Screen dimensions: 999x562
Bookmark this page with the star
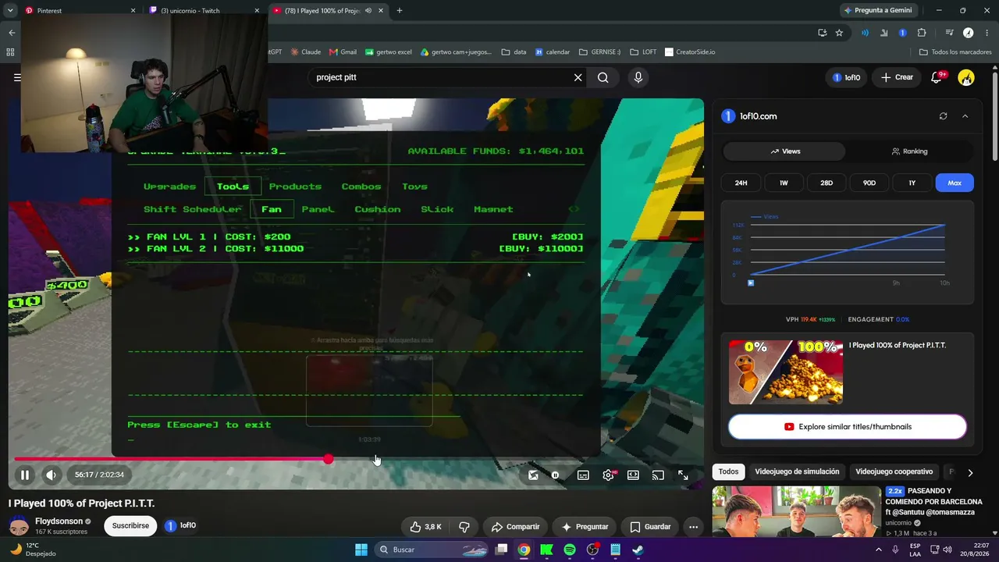click(x=839, y=33)
